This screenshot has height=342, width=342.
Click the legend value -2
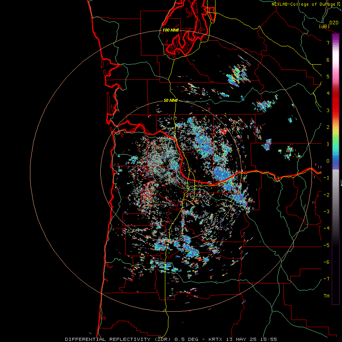click(x=326, y=195)
